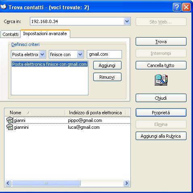Switch to the Contatti tab
193x193 pixels.
pos(10,34)
